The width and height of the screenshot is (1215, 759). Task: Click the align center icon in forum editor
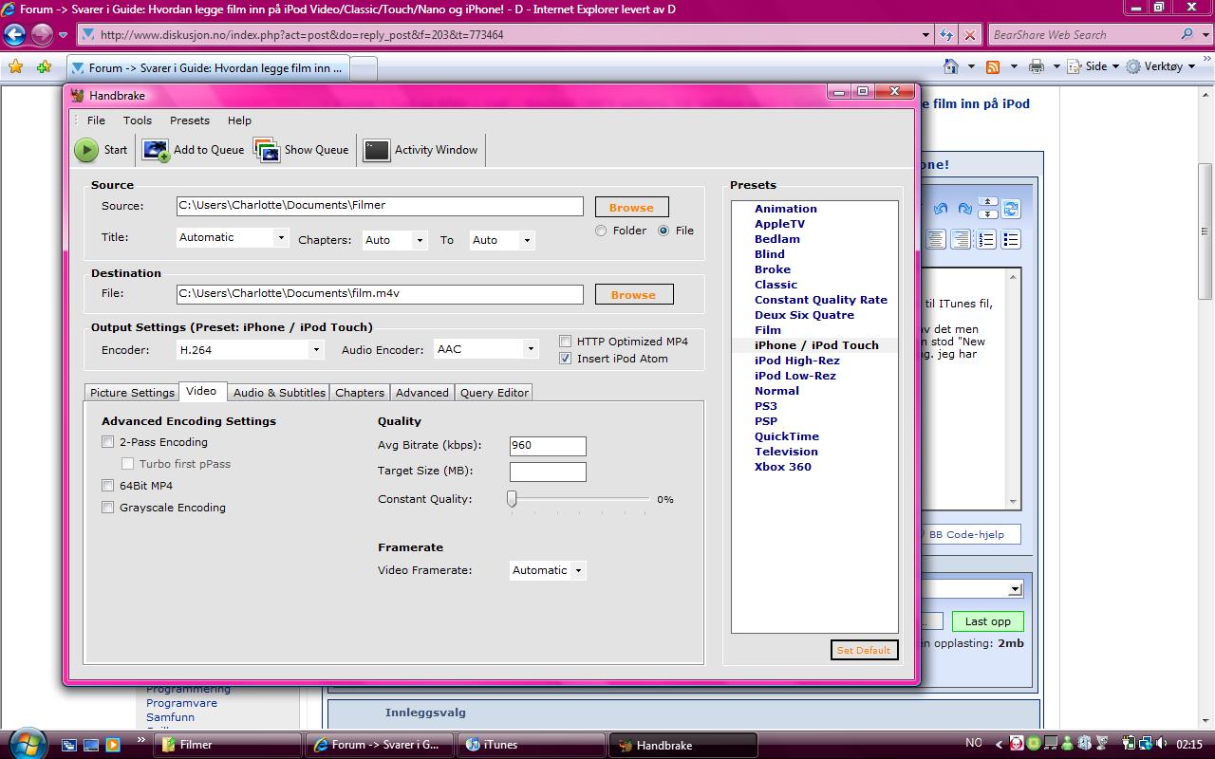[936, 239]
